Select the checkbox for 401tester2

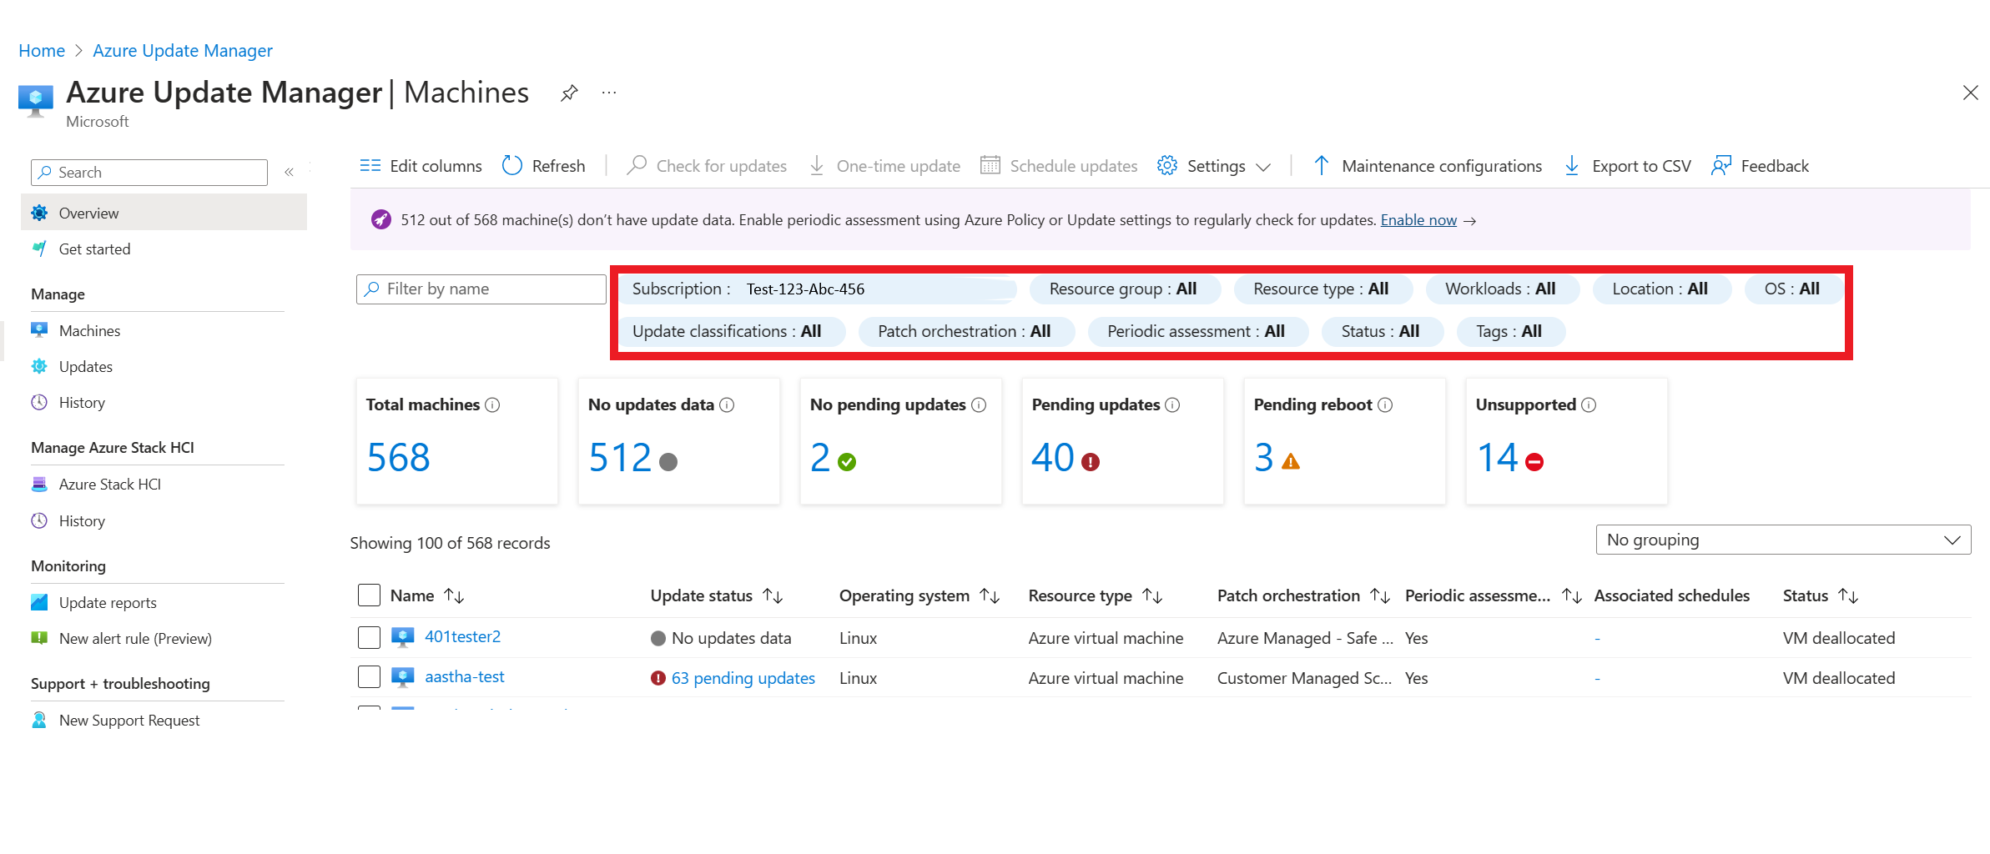pos(369,637)
